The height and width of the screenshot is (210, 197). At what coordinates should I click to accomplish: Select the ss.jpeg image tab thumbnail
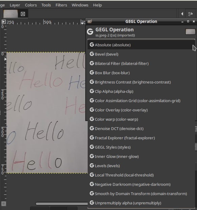(10, 14)
